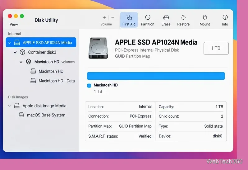The image size is (248, 170).
Task: Select Macintosh HD - Data volume
Action: tap(57, 81)
